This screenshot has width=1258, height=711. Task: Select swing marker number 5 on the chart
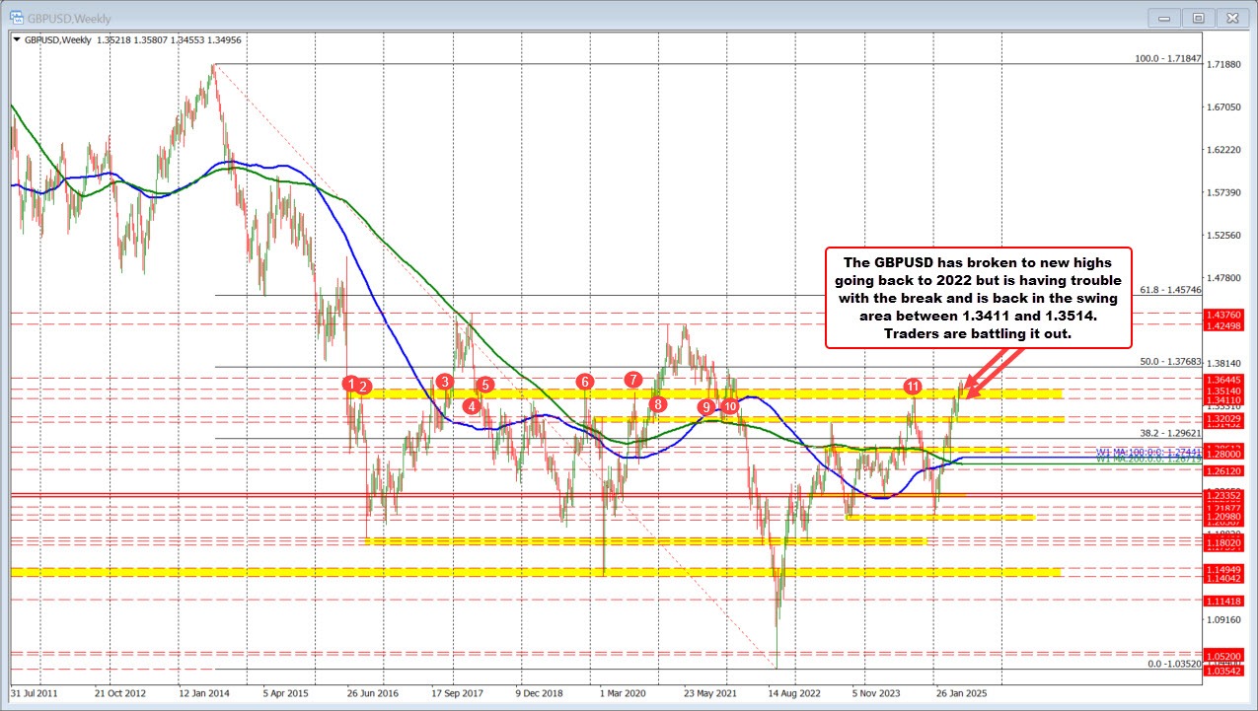click(x=484, y=384)
